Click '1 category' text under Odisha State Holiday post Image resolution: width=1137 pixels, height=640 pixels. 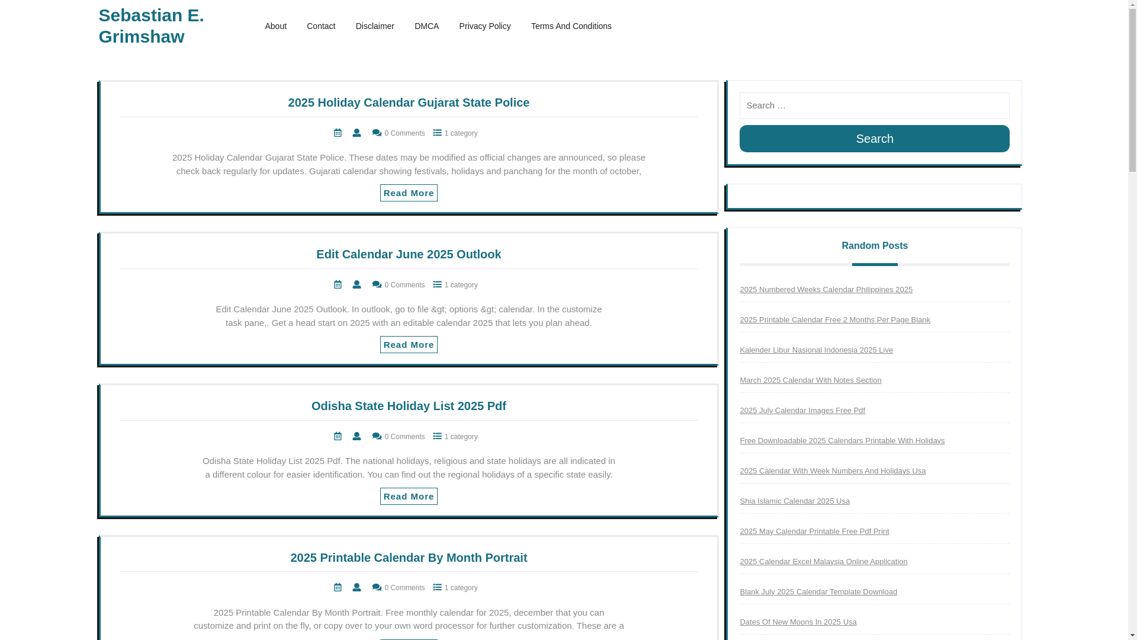click(x=461, y=437)
